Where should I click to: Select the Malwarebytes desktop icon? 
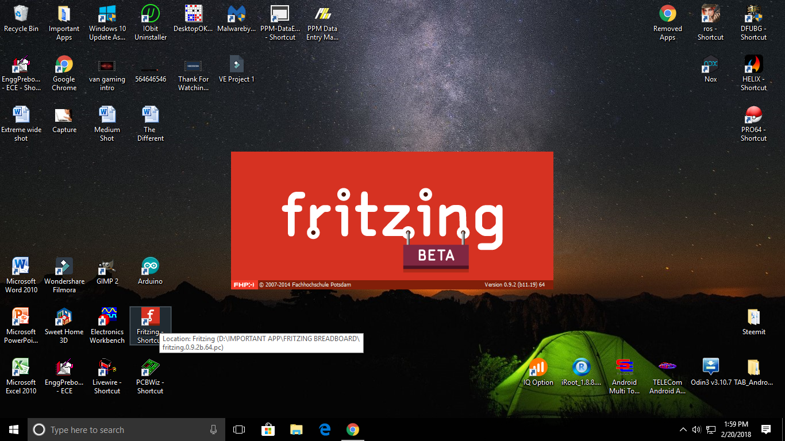coord(236,19)
